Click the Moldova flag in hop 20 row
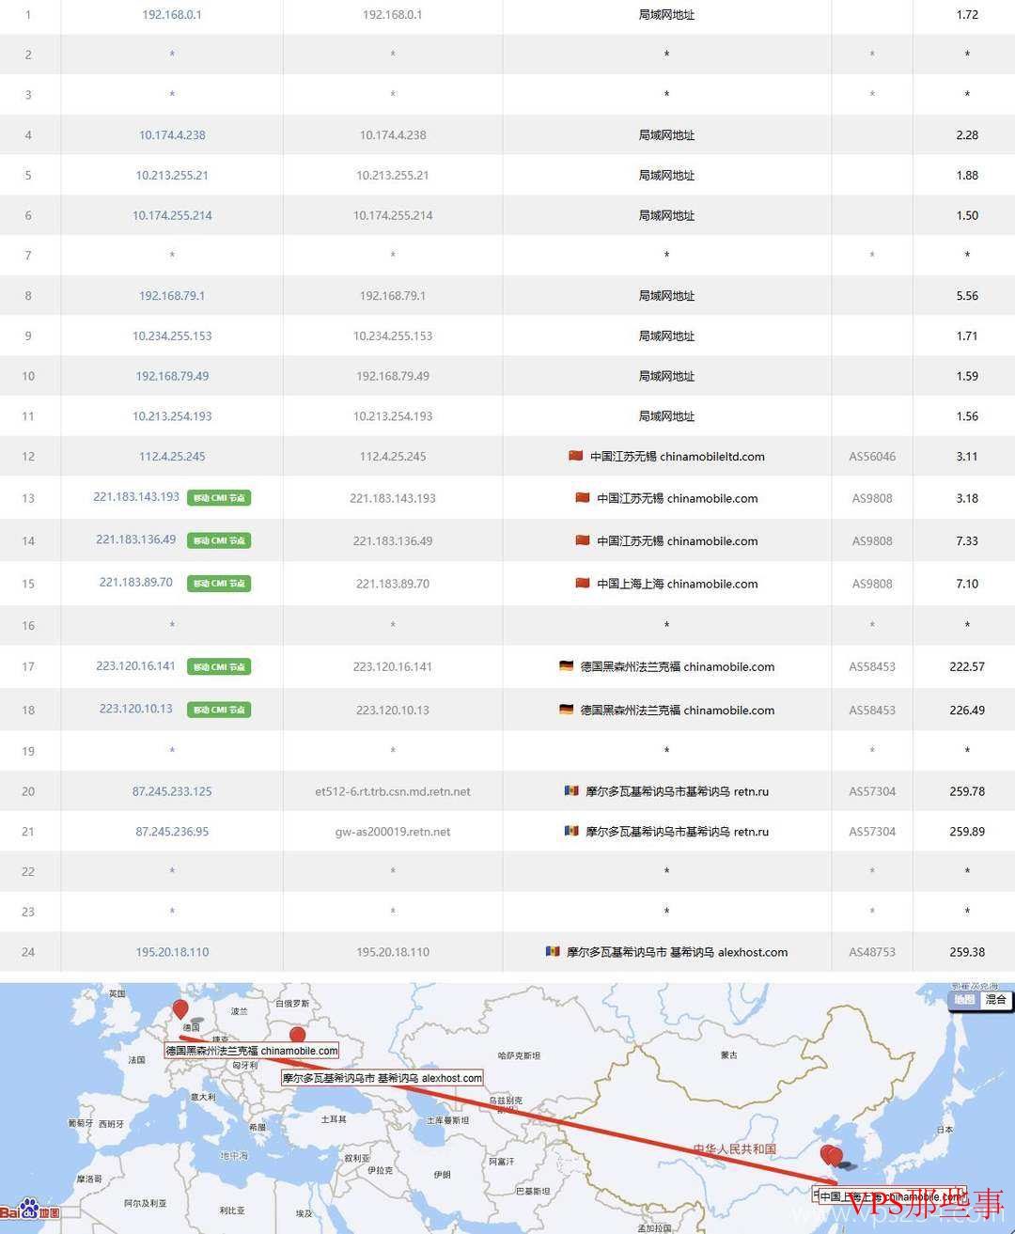 click(x=571, y=791)
